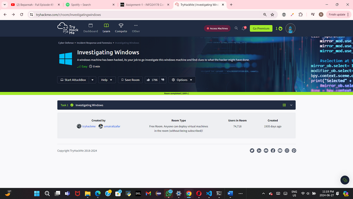Viewport: 353px width, 199px height.
Task: Click the Start AttackBox button
Action: [x=73, y=80]
